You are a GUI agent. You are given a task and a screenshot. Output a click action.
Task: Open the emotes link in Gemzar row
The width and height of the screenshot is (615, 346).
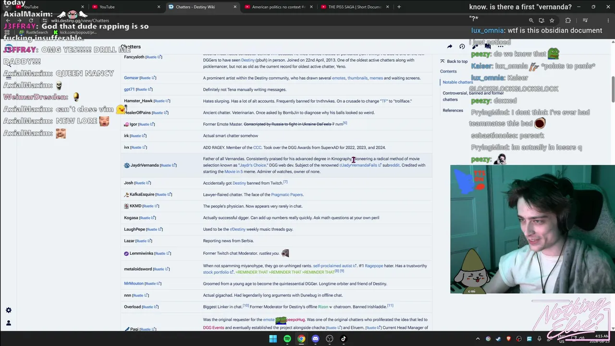[338, 78]
